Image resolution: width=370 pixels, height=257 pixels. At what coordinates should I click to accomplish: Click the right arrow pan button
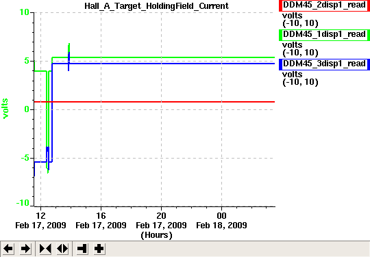point(25,249)
